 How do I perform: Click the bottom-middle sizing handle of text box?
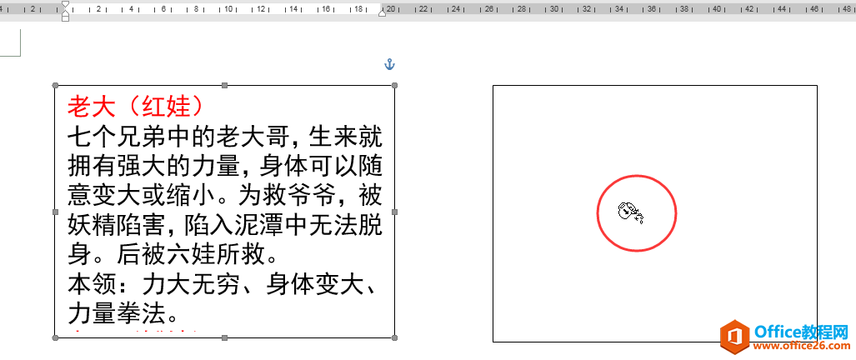click(x=224, y=338)
